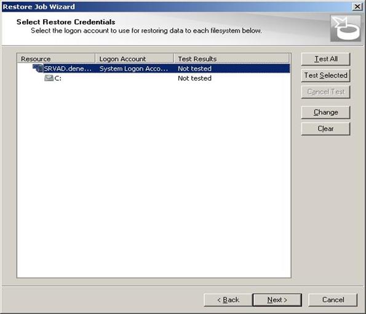
Task: Click the Not tested result for SRVAD
Action: click(194, 69)
